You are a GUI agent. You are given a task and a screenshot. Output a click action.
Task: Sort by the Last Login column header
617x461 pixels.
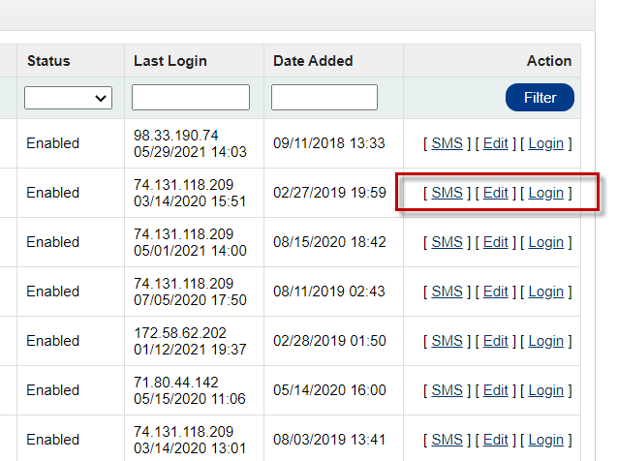[x=170, y=61]
